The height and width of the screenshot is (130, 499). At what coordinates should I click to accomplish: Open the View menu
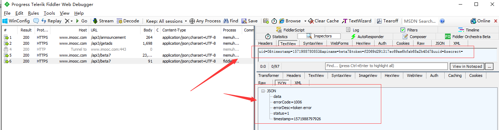(x=64, y=13)
